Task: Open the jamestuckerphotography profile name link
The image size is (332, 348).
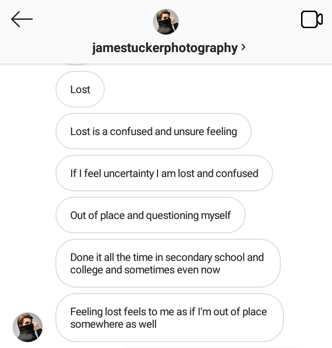Action: (x=164, y=47)
